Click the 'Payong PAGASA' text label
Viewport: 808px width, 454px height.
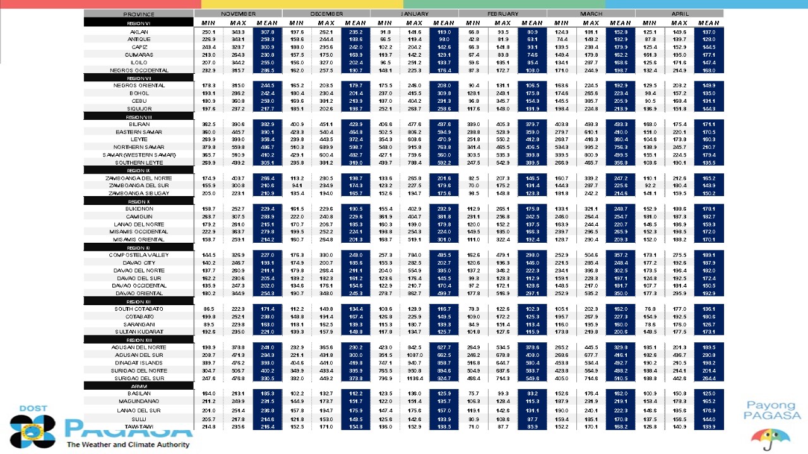tap(771, 410)
